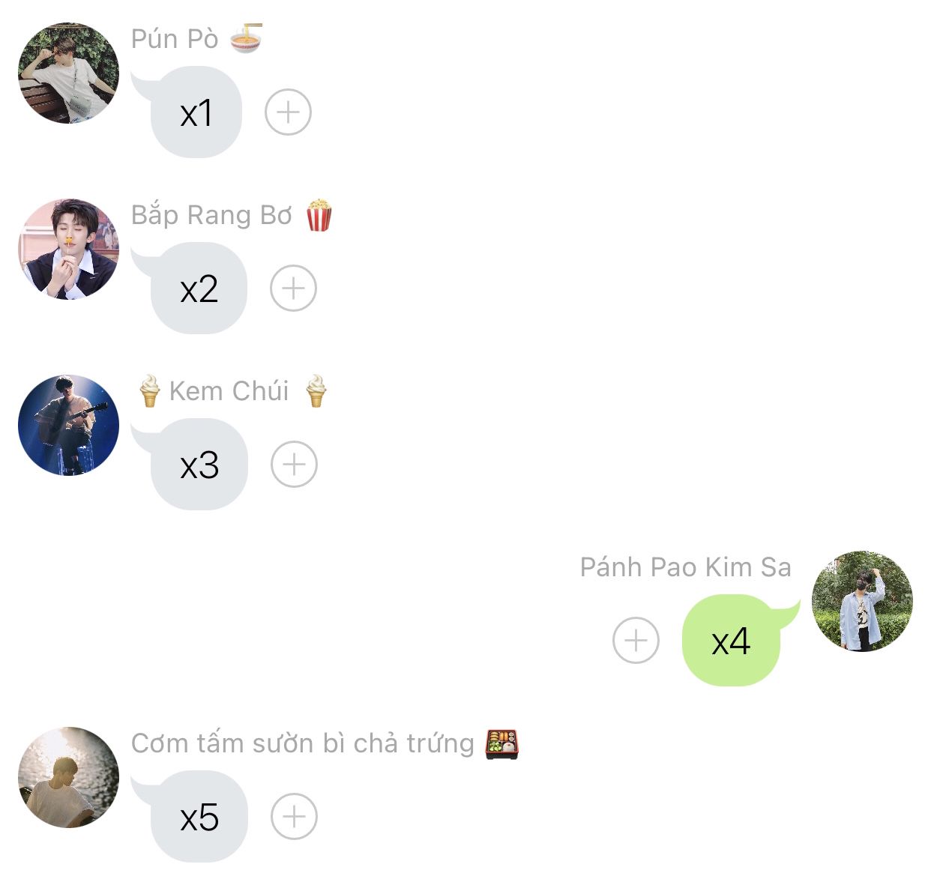Click the plus icon beside the x2 message
931x882 pixels.
pos(293,289)
